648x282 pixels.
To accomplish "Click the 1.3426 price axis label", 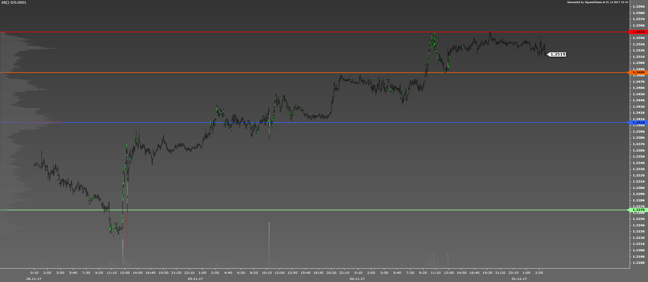I will coord(639,113).
